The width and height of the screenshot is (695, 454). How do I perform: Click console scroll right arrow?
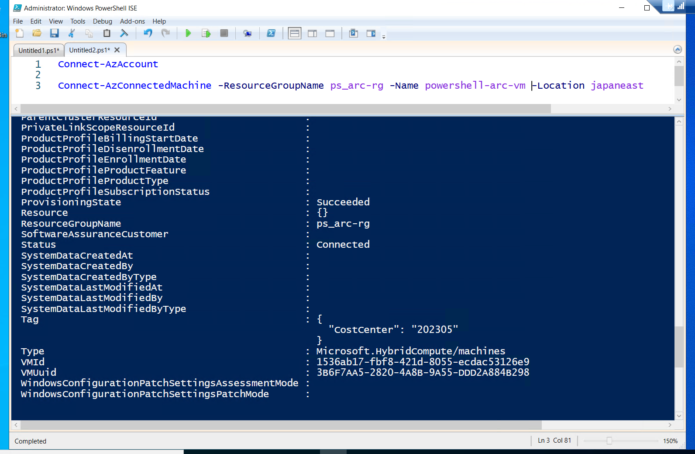(670, 425)
